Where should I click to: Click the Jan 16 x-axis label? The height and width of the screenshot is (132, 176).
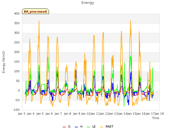pyautogui.click(x=141, y=114)
